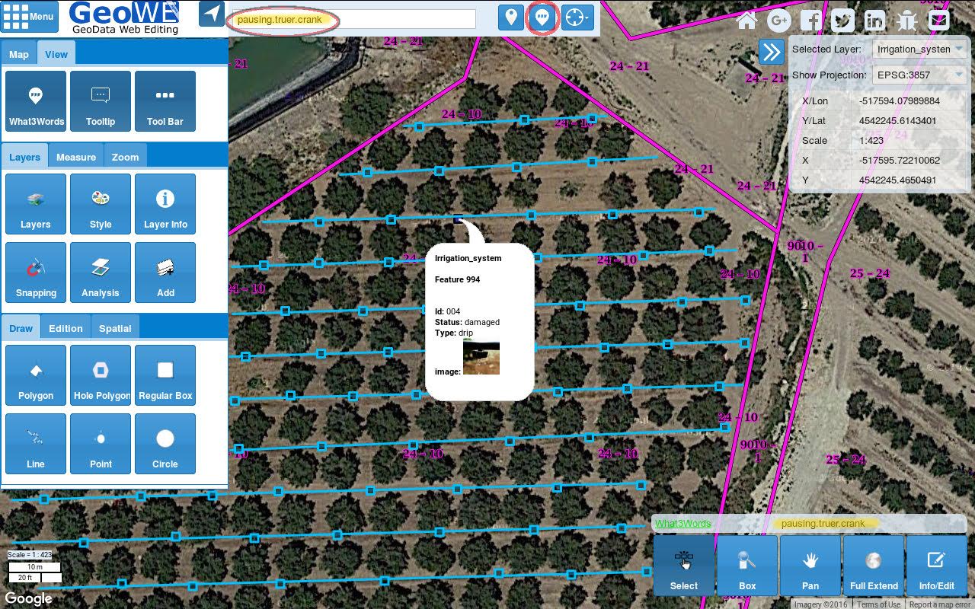Image resolution: width=975 pixels, height=609 pixels.
Task: Share on Facebook icon
Action: click(x=810, y=20)
